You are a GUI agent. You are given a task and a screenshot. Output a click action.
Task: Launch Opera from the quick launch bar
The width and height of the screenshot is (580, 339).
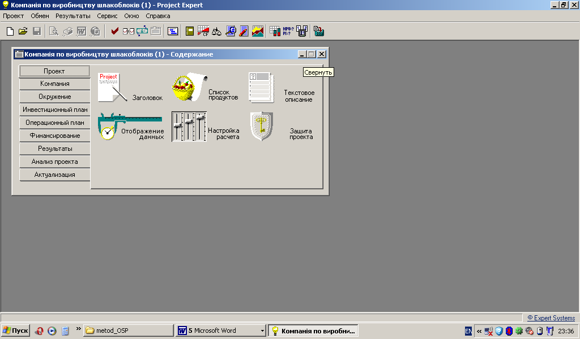coord(39,331)
